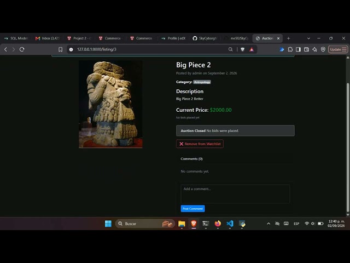Reload the listing page
This screenshot has width=350, height=263.
(x=22, y=49)
